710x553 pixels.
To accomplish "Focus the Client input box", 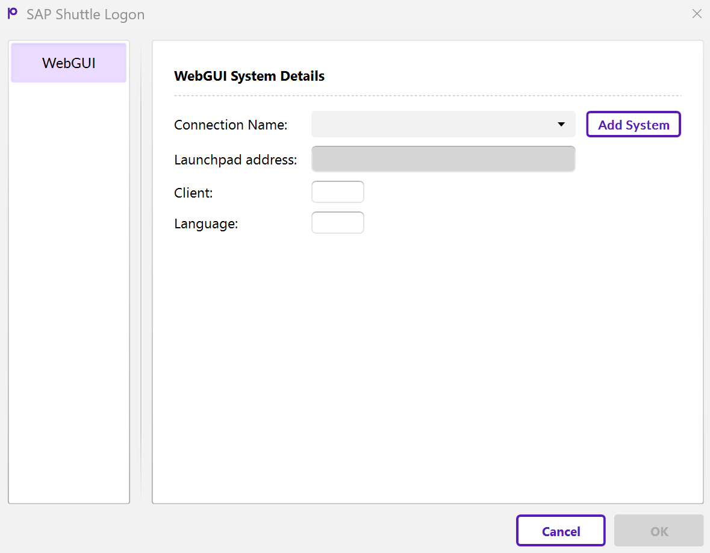I will (338, 192).
